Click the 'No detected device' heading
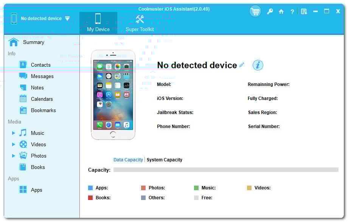 (x=197, y=65)
